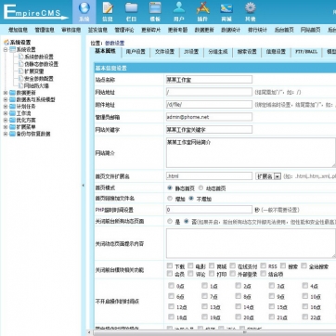Switch to the JS设置 tab
This screenshot has height=336, width=336.
pos(191,52)
